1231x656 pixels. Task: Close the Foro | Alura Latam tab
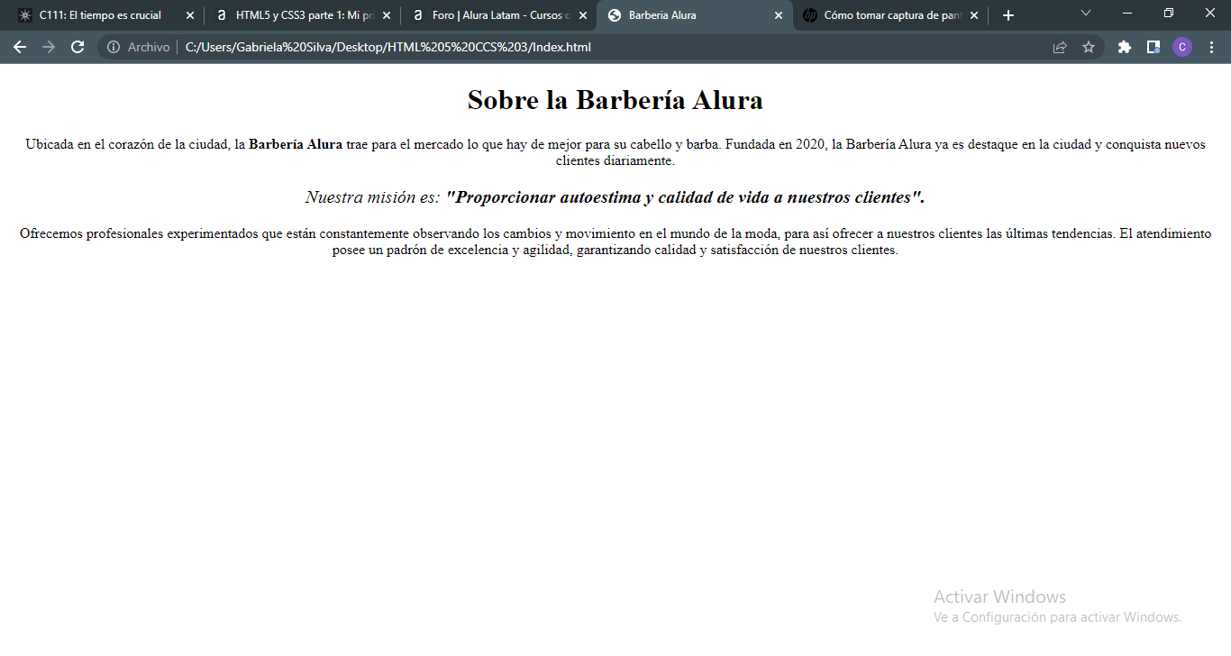pyautogui.click(x=582, y=15)
